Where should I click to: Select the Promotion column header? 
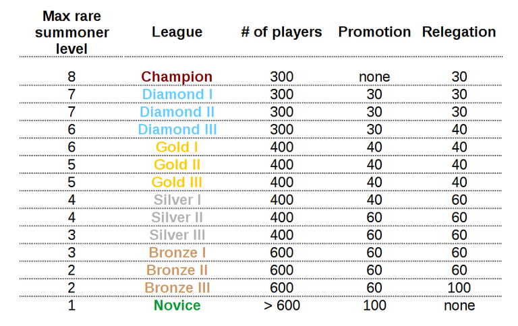374,32
